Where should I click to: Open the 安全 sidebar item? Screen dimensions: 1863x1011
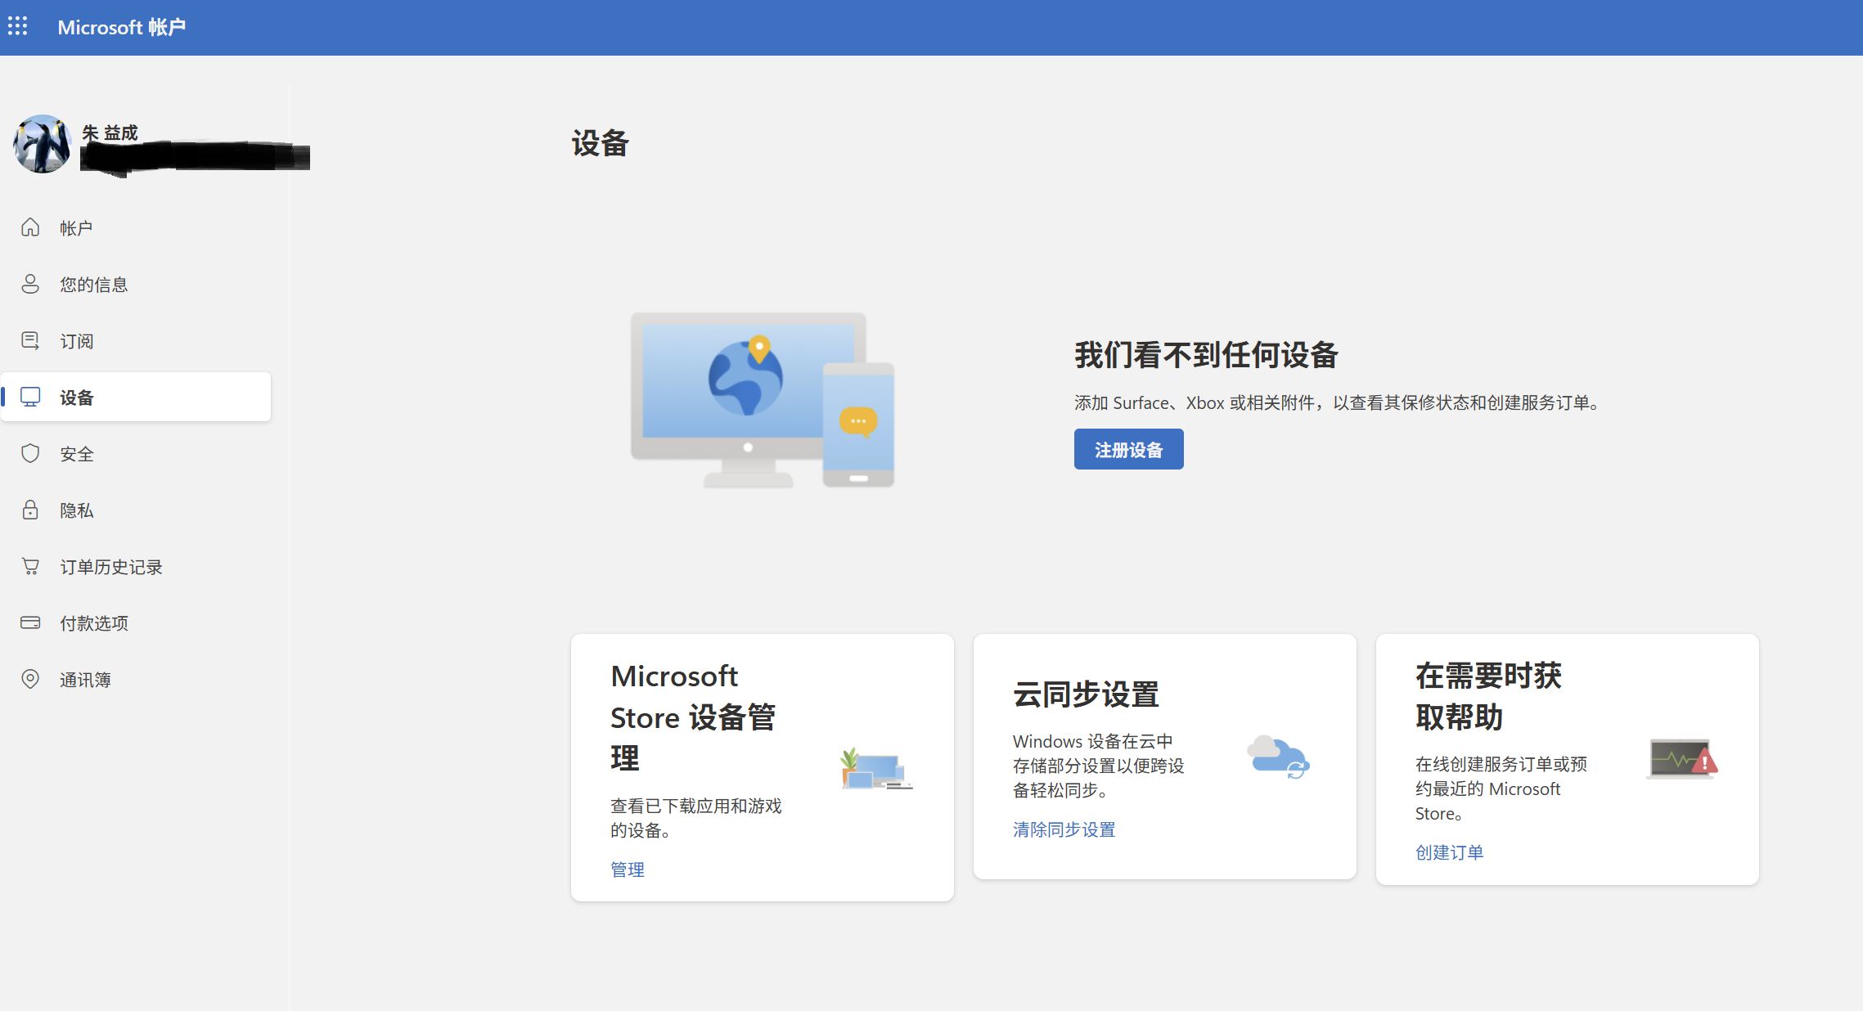(136, 453)
